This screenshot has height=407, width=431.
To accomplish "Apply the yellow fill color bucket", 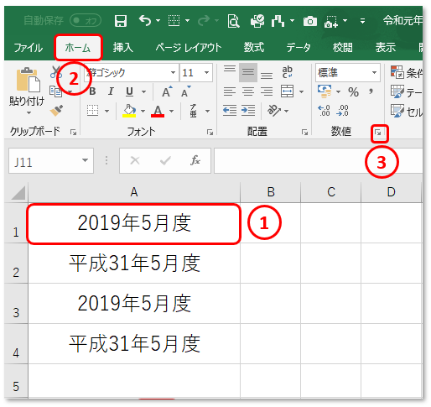I will coord(129,111).
